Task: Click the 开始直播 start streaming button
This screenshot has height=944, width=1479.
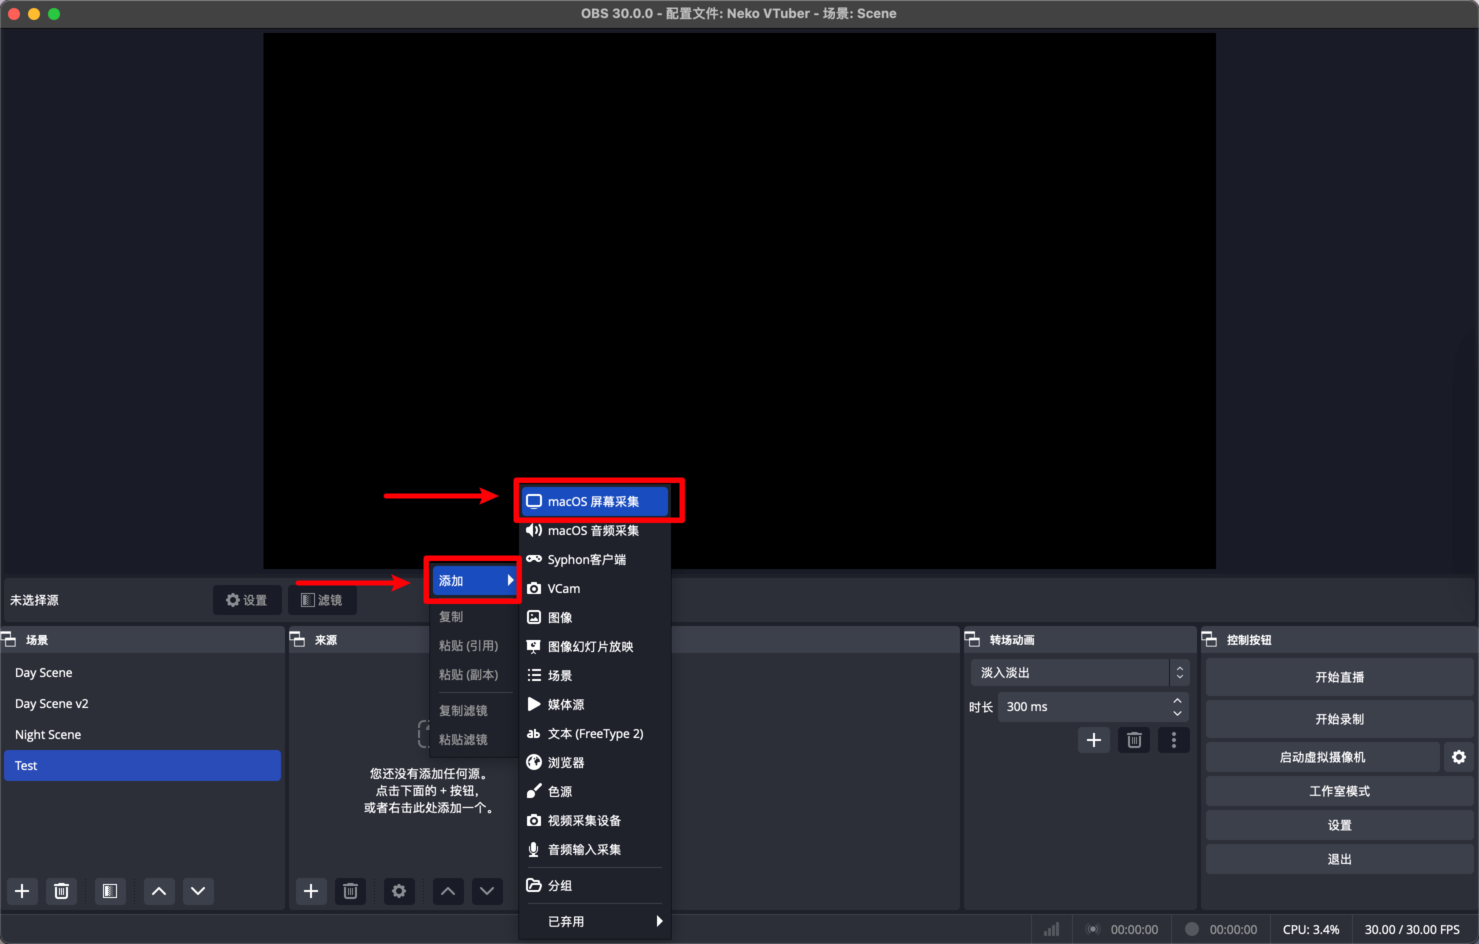Action: click(1339, 677)
